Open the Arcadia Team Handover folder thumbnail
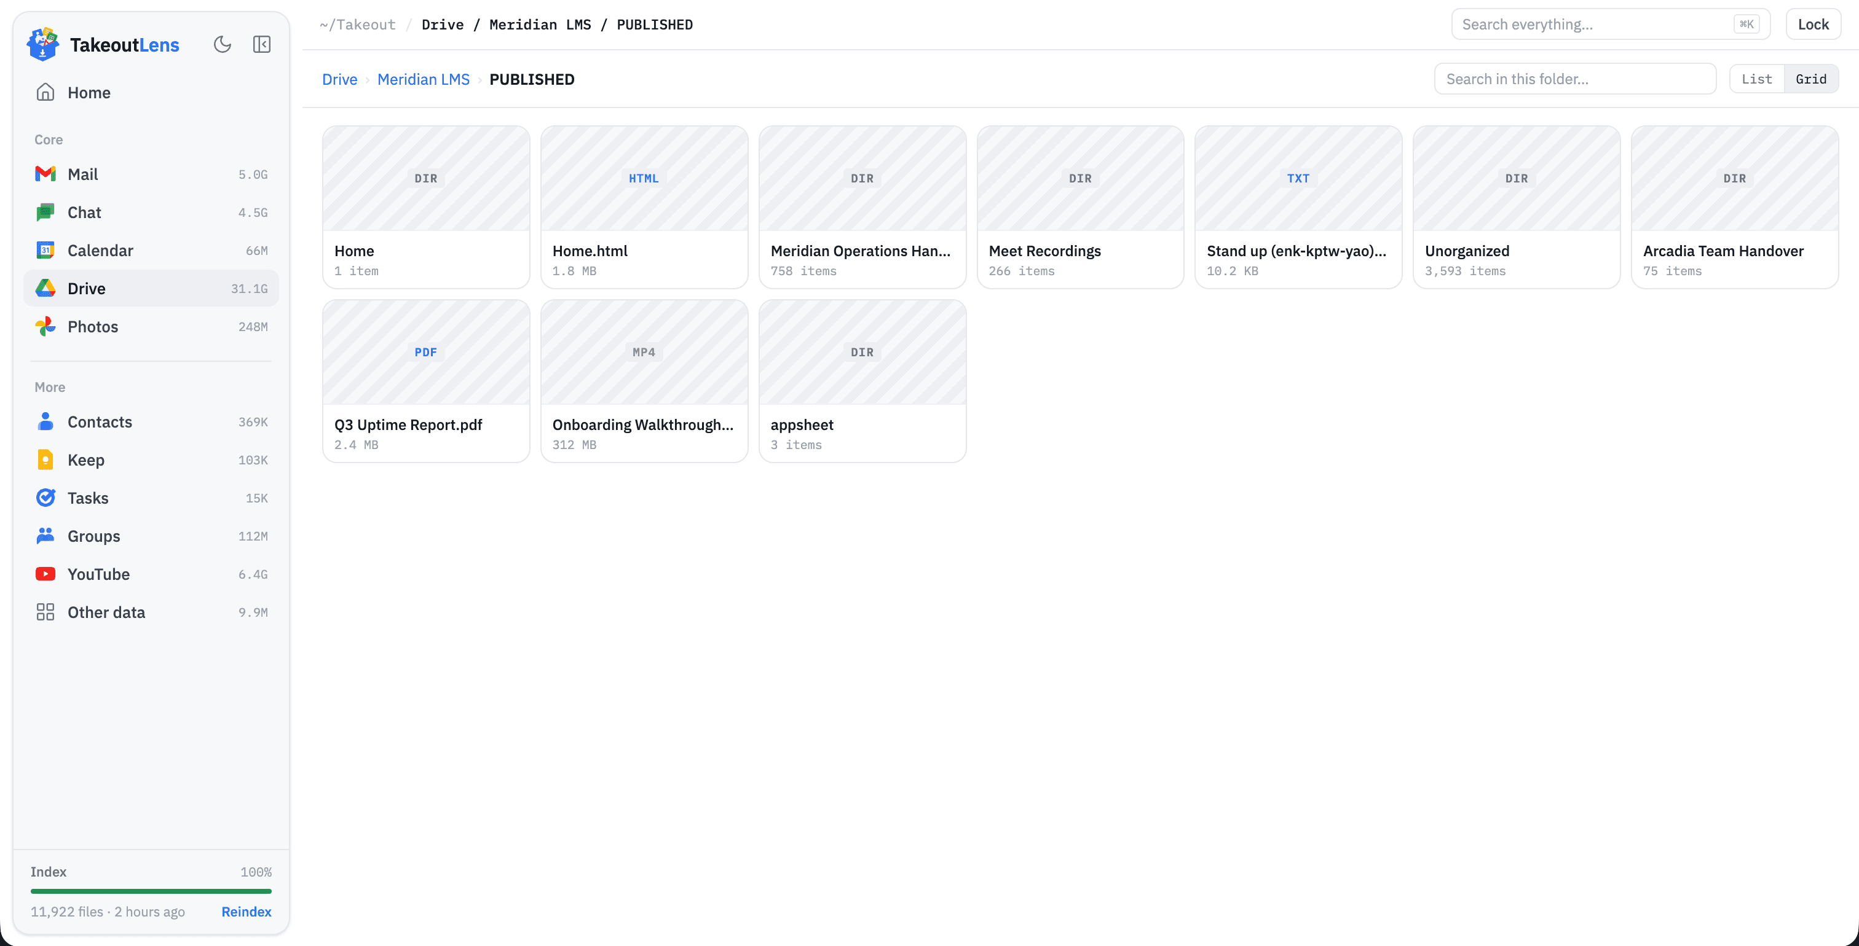This screenshot has height=946, width=1859. tap(1735, 179)
